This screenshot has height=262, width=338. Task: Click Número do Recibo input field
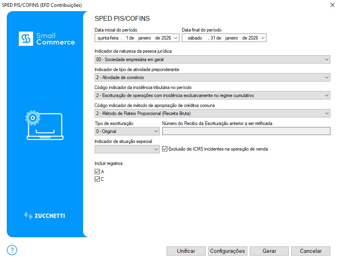click(x=246, y=131)
